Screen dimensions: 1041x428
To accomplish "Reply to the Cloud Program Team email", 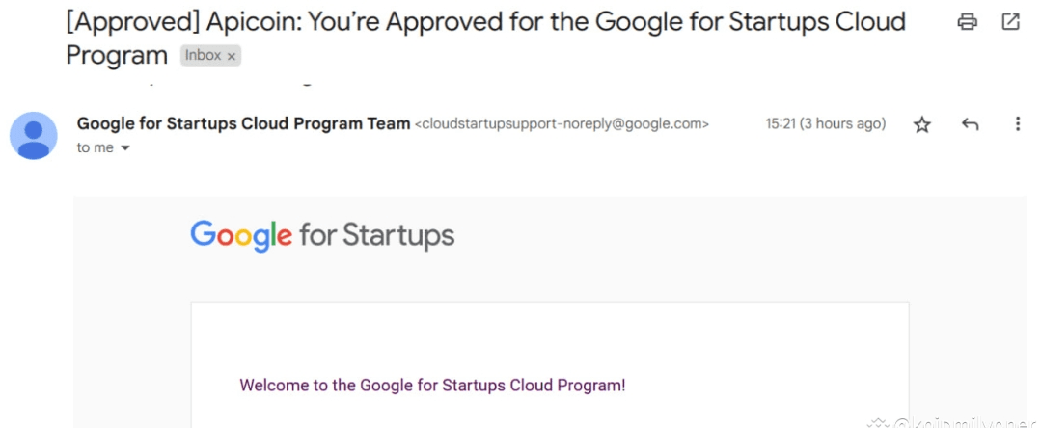I will click(x=971, y=124).
